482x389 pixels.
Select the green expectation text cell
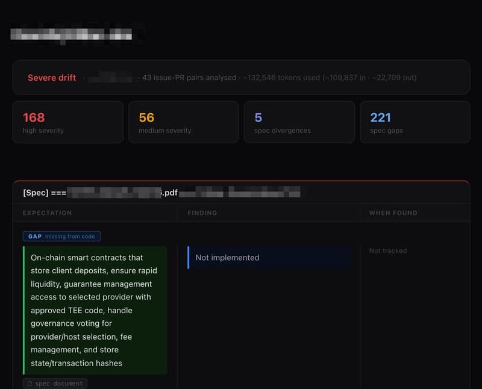pyautogui.click(x=95, y=310)
